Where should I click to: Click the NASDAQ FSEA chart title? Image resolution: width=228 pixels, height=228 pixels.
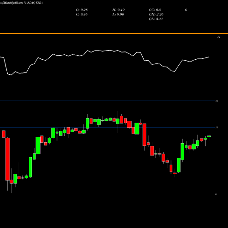tap(21, 3)
